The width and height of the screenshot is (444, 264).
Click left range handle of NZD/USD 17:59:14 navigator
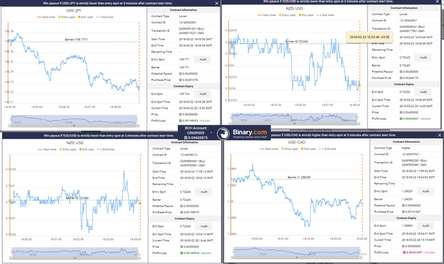click(12, 252)
